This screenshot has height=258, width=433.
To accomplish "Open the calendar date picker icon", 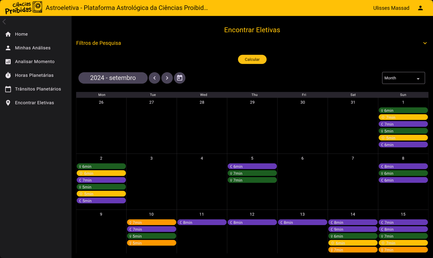I will 180,78.
